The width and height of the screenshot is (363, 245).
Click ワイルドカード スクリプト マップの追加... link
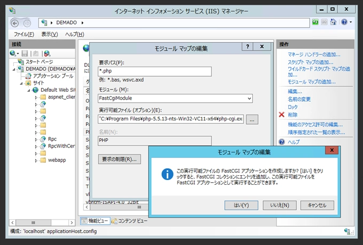tap(319, 72)
